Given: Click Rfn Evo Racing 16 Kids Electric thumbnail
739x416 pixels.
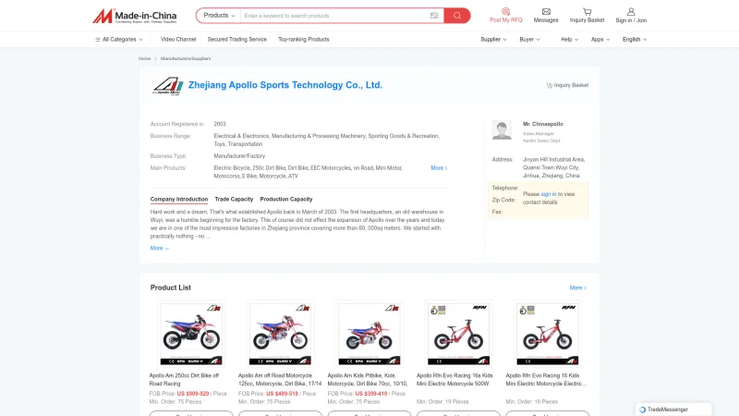Looking at the screenshot, I should [547, 334].
